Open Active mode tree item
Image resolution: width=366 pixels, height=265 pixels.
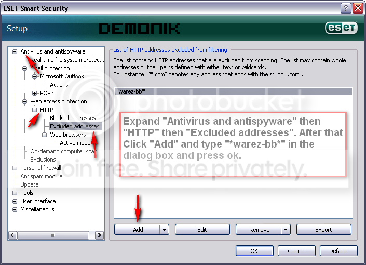click(x=75, y=143)
